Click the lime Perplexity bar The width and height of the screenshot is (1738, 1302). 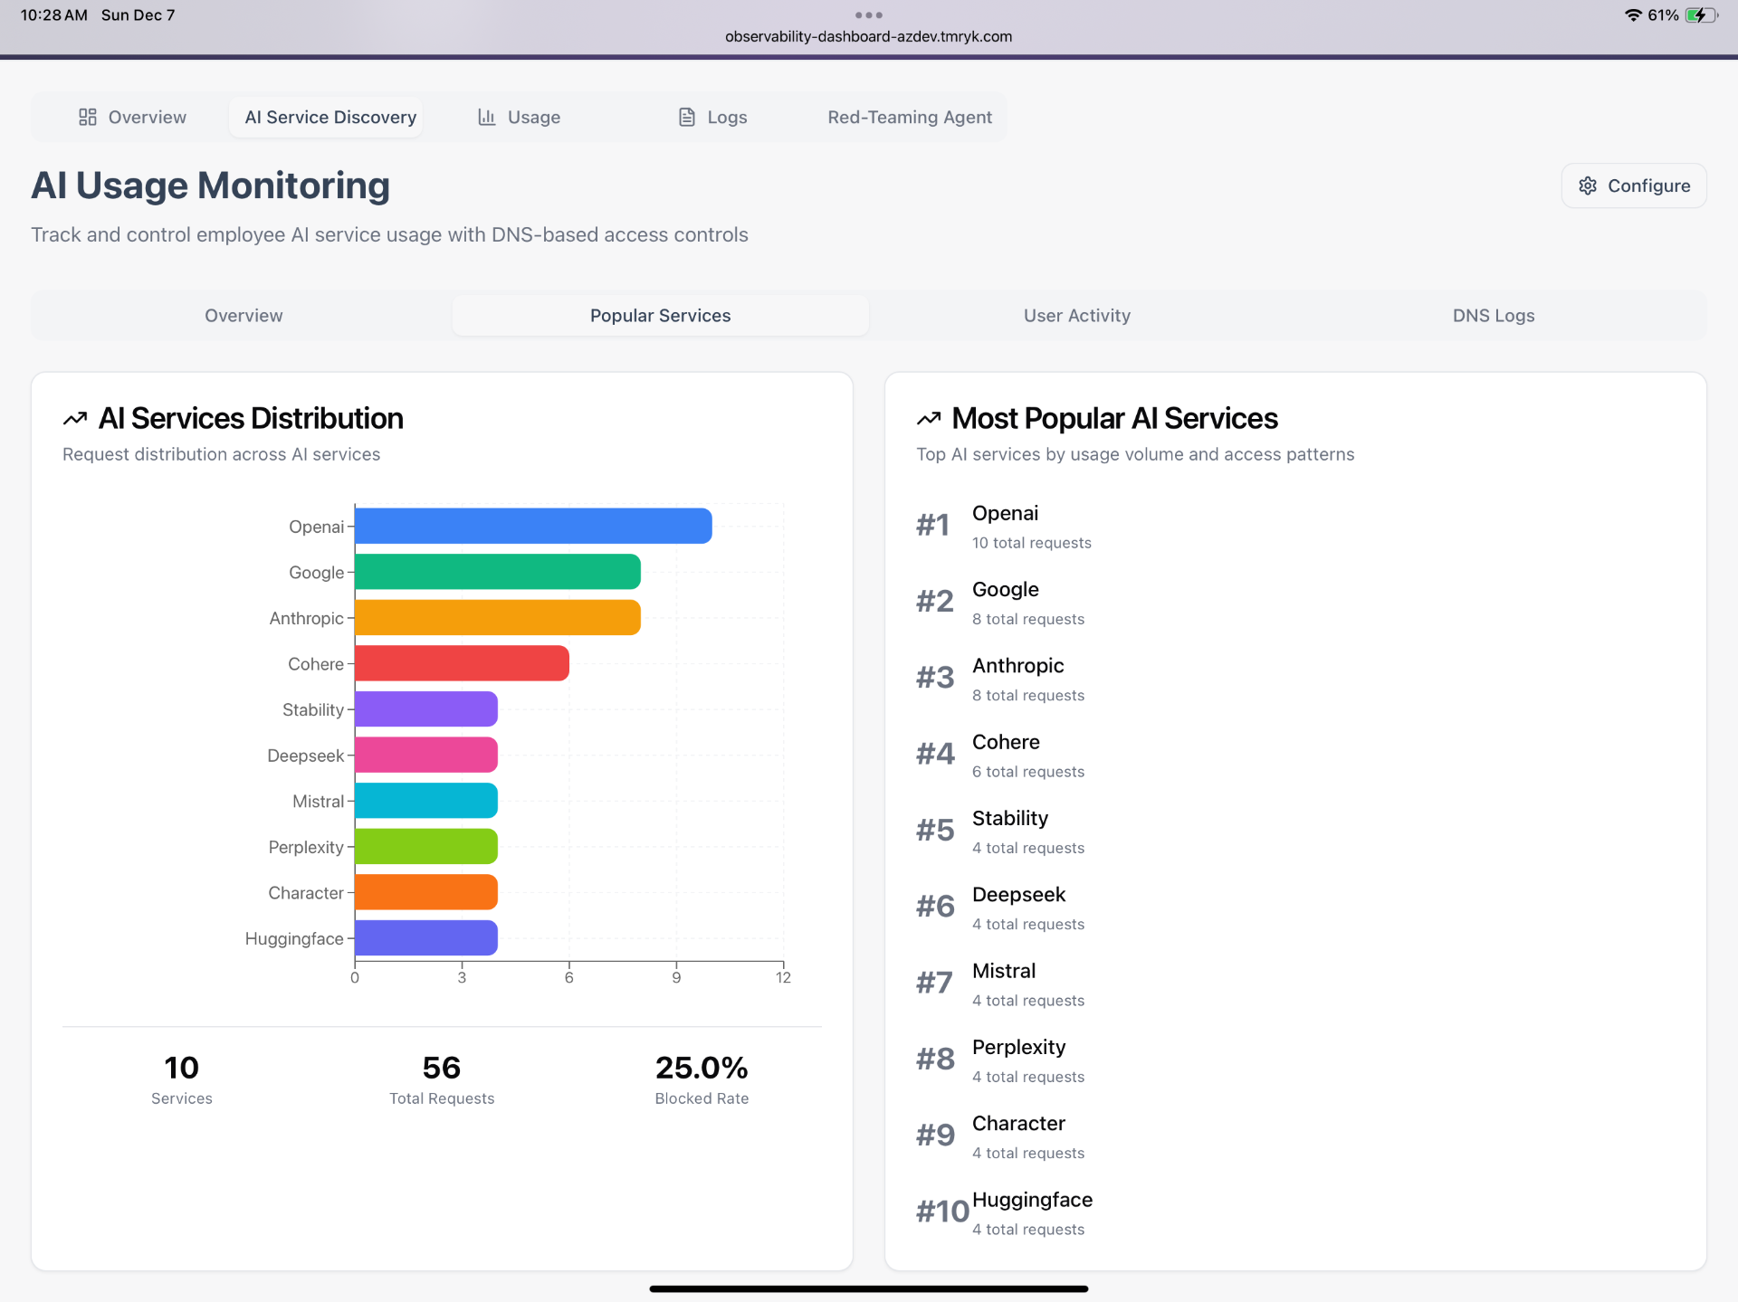[426, 846]
